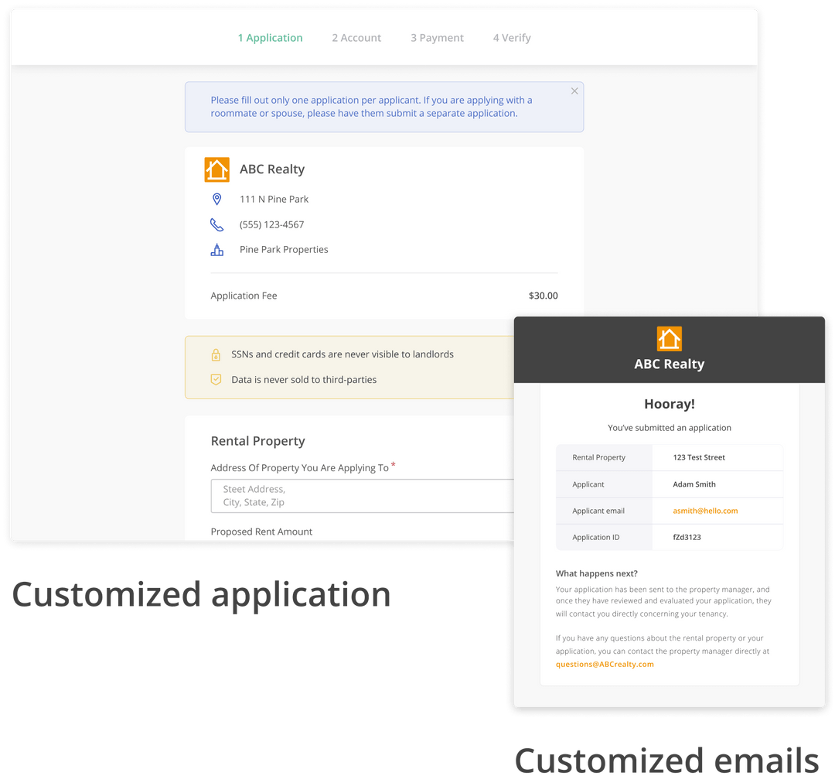Image resolution: width=835 pixels, height=783 pixels.
Task: Click the $30.00 application fee amount
Action: point(543,295)
